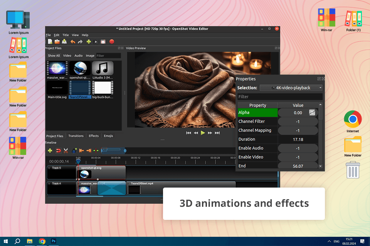
Task: Click the Alpha property curve button
Action: [312, 113]
